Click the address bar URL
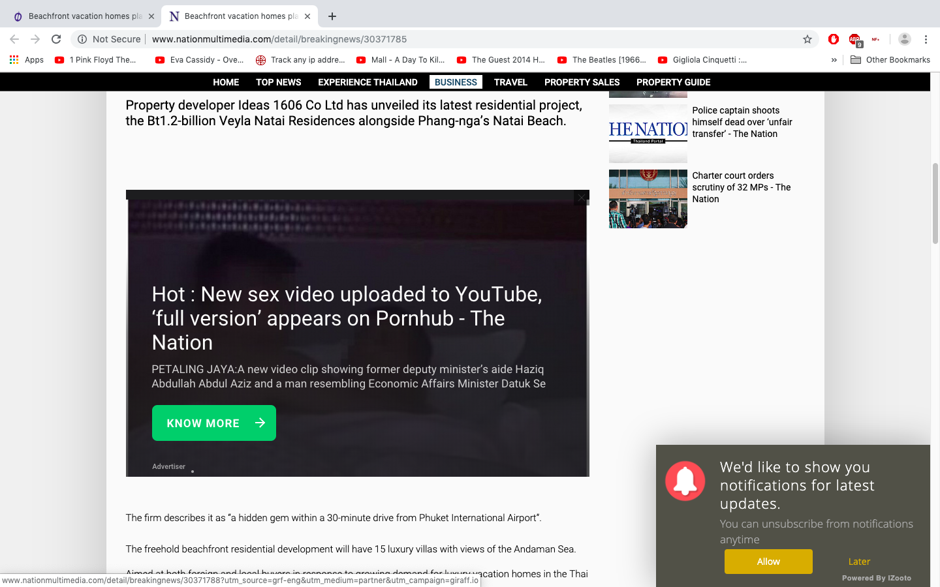This screenshot has width=940, height=587. [279, 39]
